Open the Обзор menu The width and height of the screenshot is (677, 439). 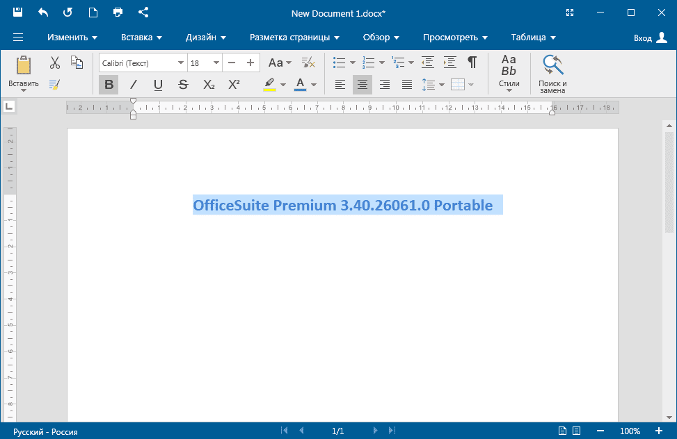(x=381, y=38)
